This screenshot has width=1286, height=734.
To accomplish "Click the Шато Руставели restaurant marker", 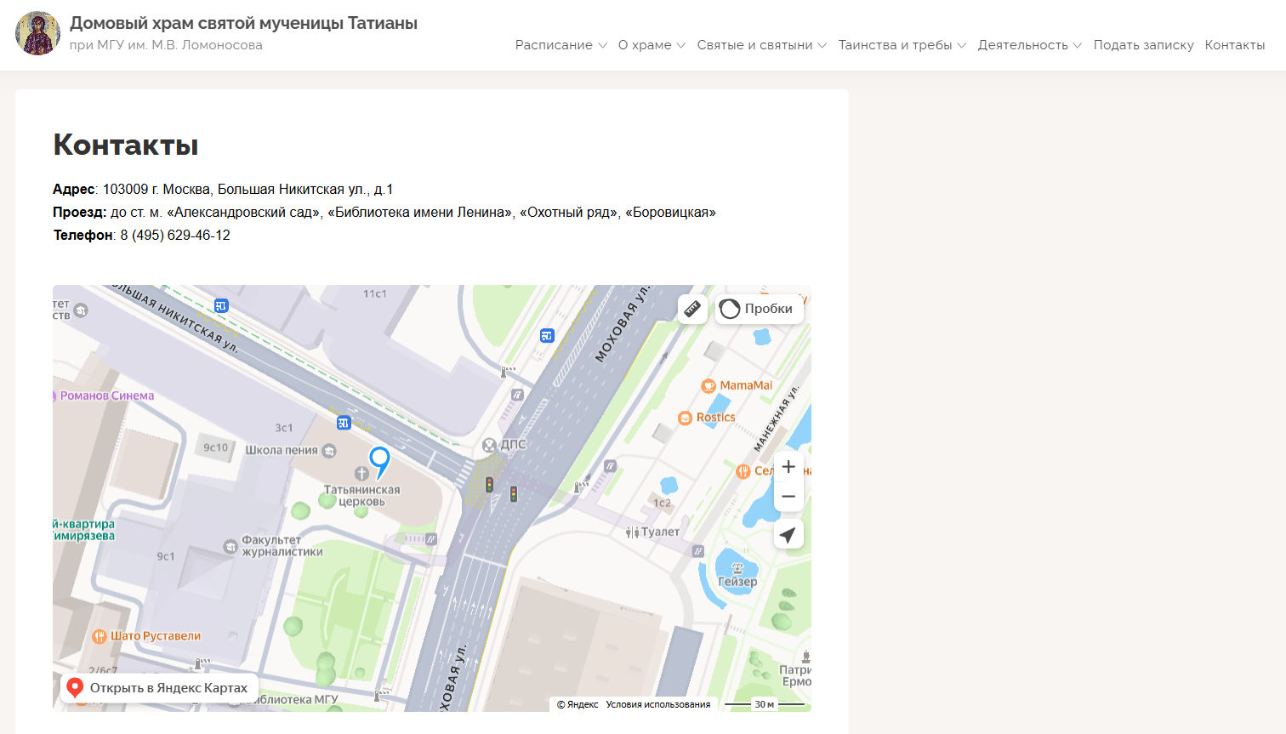I will click(x=146, y=636).
